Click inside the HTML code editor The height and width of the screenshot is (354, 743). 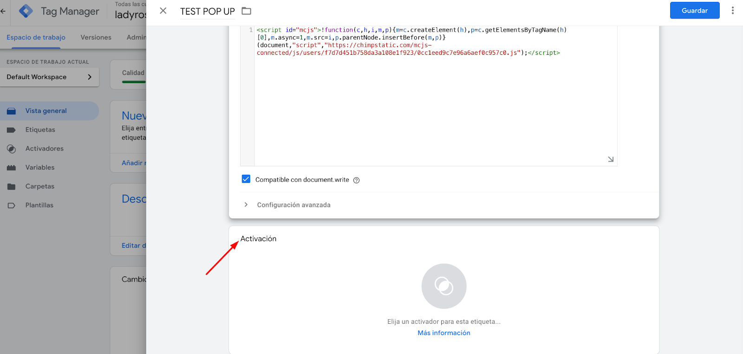tap(436, 96)
